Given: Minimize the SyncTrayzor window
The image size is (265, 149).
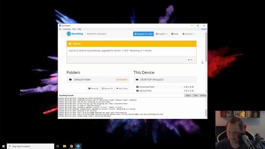Looking at the screenshot, I should tap(192, 26).
